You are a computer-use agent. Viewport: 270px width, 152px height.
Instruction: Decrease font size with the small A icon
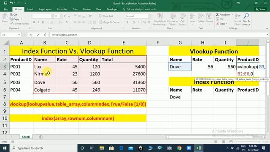69,16
